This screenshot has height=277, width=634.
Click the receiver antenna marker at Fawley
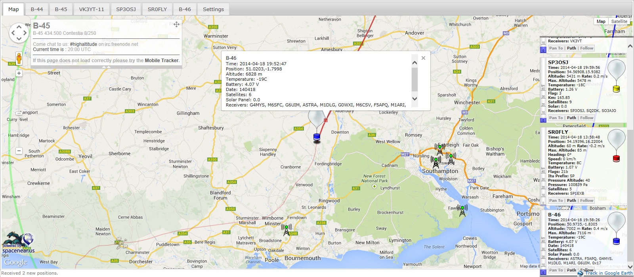462,210
